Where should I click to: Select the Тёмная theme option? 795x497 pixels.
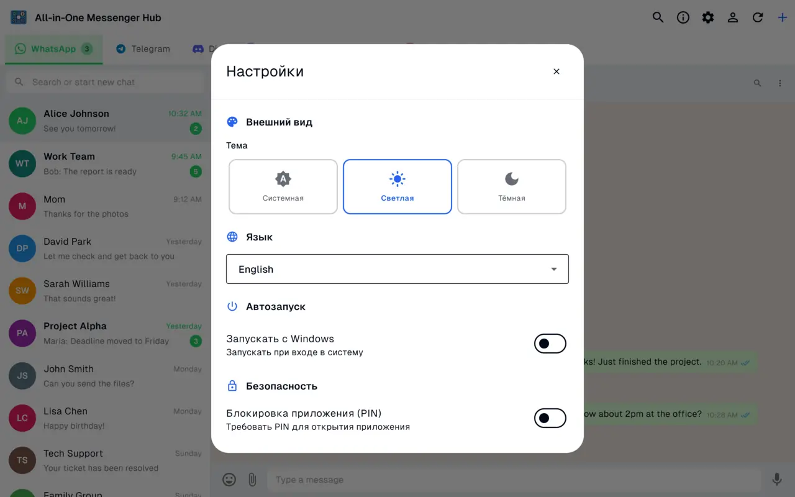[x=512, y=187]
